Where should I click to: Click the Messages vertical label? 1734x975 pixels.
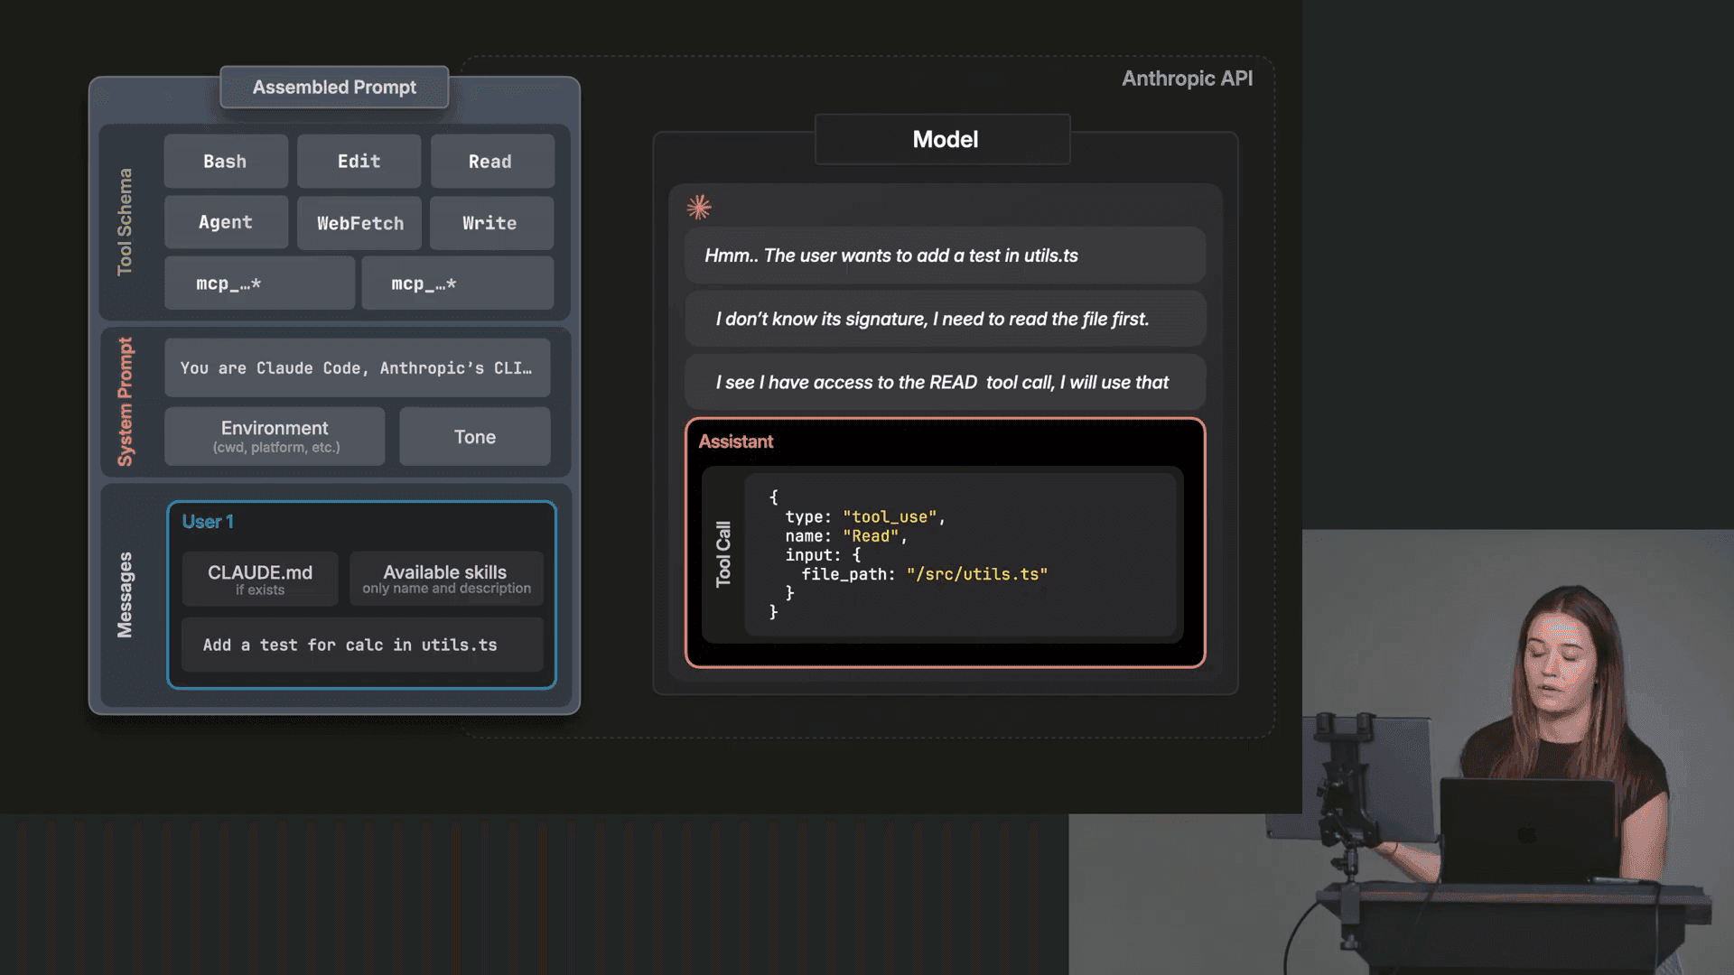pos(125,595)
